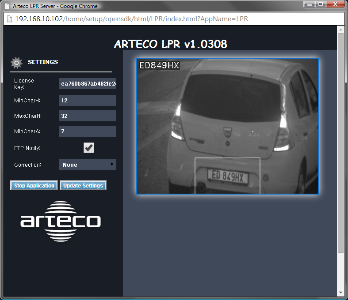This screenshot has height=300, width=348.
Task: Click the FTP Notify label
Action: click(x=27, y=148)
